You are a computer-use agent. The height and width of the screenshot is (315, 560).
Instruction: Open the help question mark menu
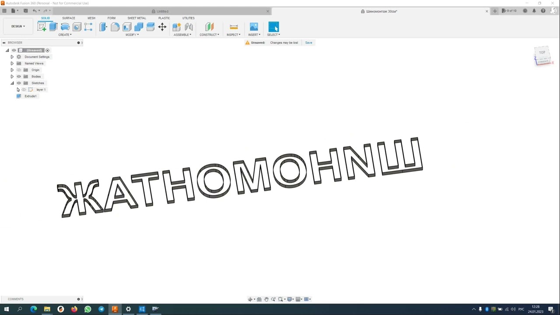point(543,11)
